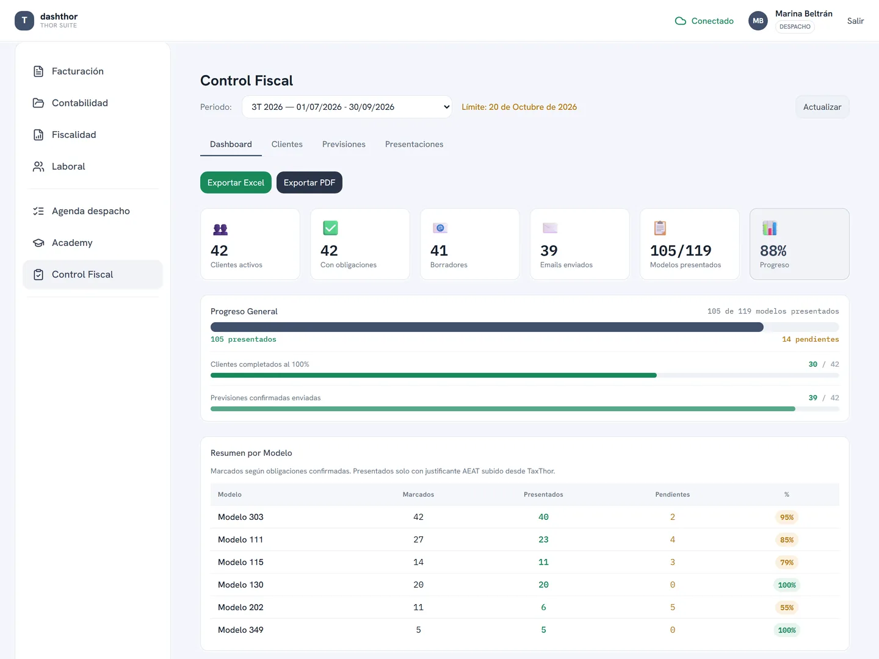Viewport: 879px width, 659px height.
Task: Click the Clientes activos people icon
Action: click(x=220, y=229)
